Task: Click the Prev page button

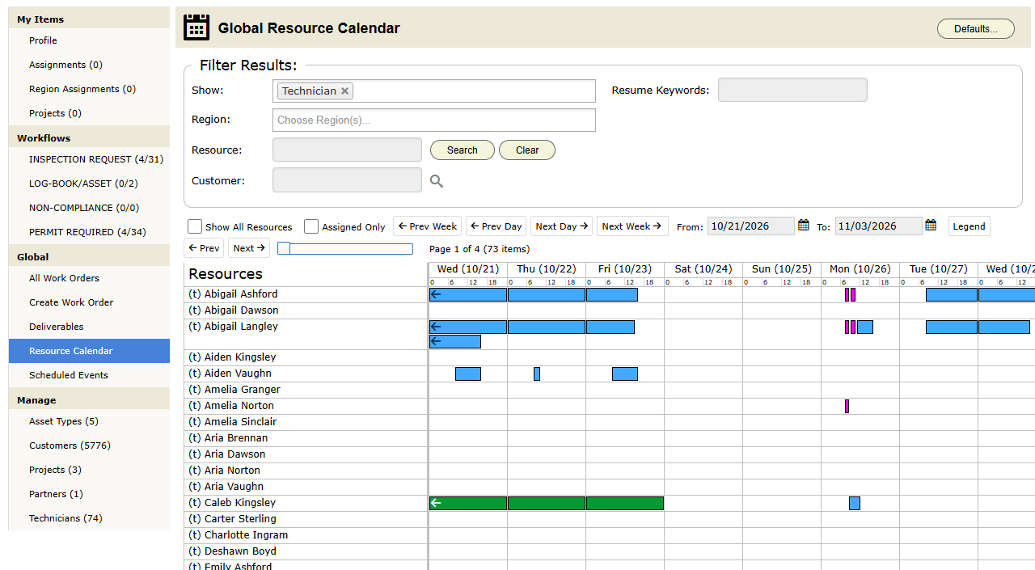Action: 204,248
